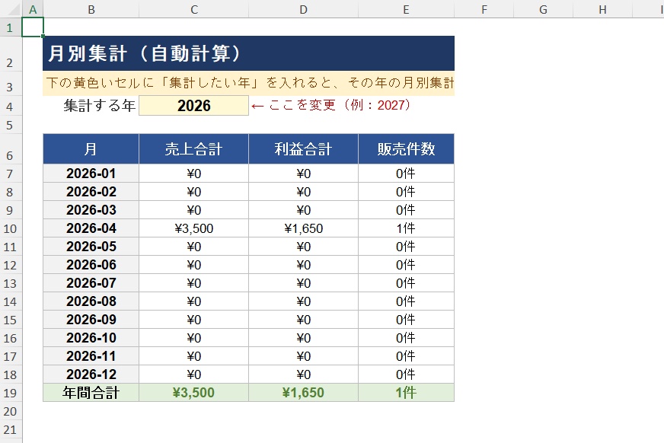Click the 年間合計 label cell
The height and width of the screenshot is (443, 664).
pyautogui.click(x=91, y=393)
